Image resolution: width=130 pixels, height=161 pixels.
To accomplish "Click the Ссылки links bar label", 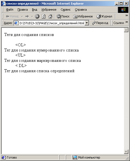I will pos(119,23).
